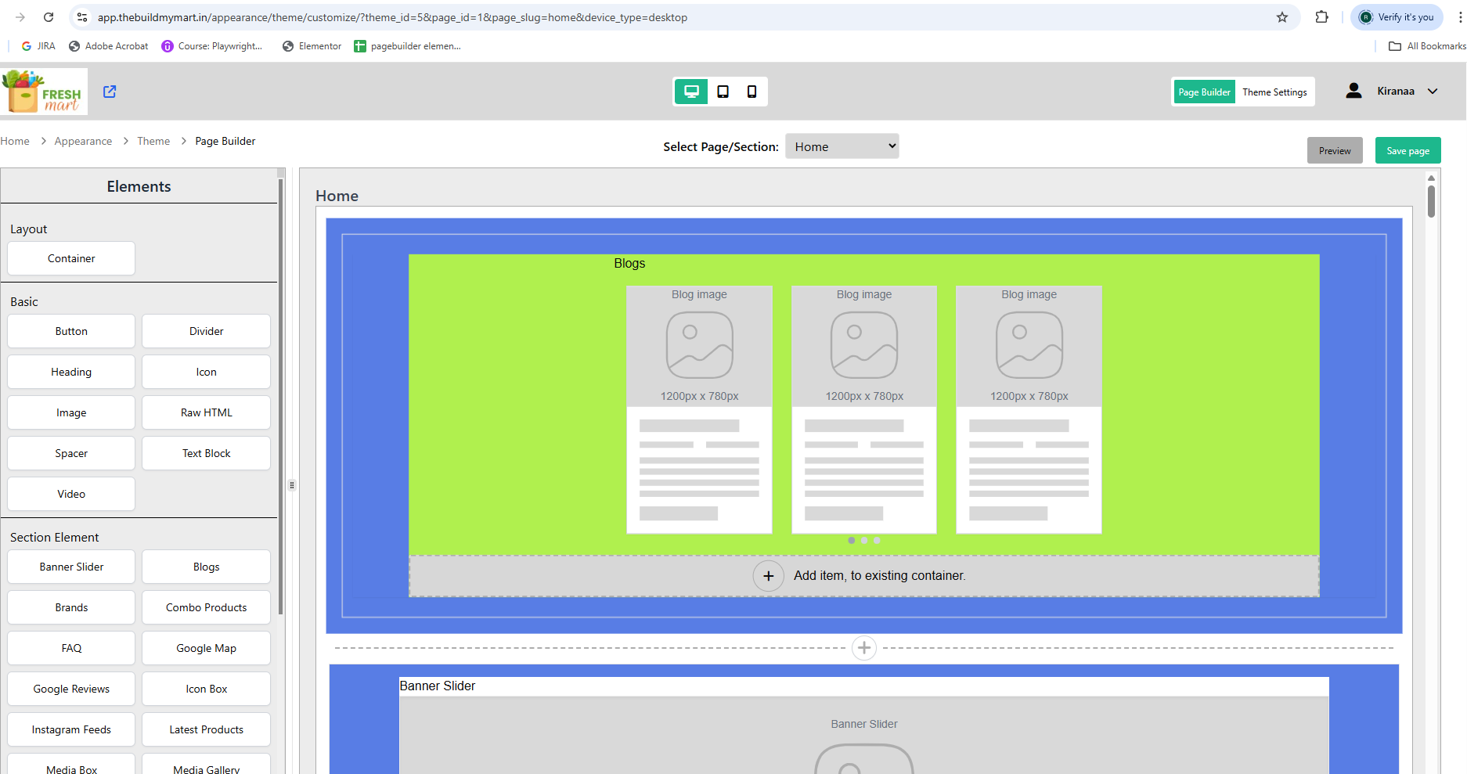
Task: Add new section between Blogs and Banner
Action: point(864,648)
